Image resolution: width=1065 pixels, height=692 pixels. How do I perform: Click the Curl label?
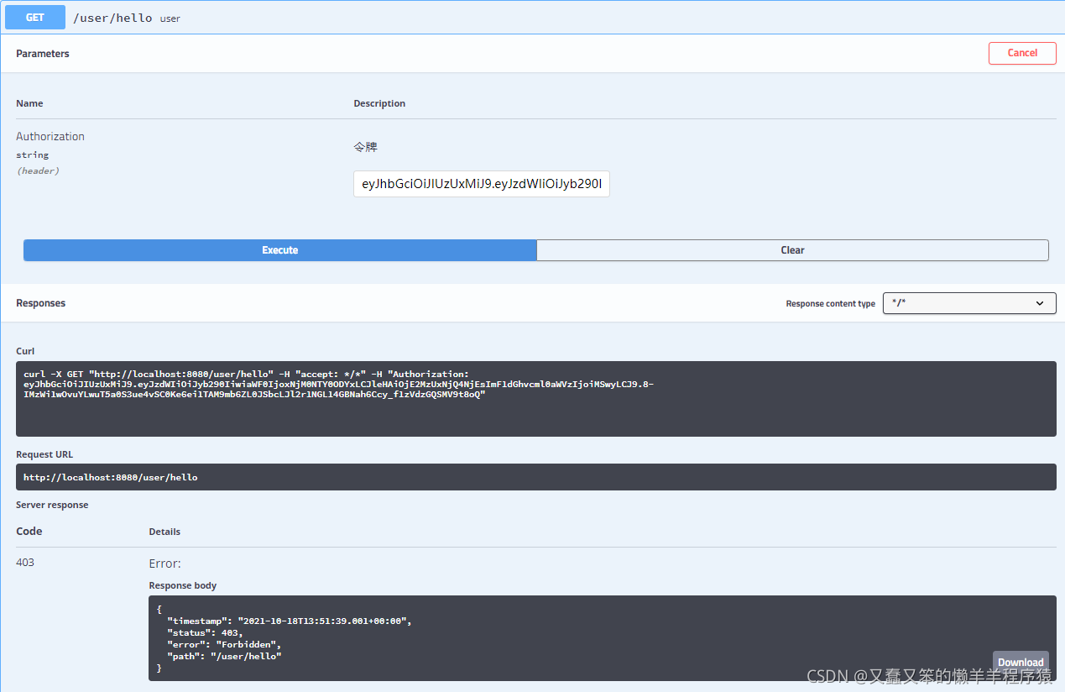tap(25, 351)
